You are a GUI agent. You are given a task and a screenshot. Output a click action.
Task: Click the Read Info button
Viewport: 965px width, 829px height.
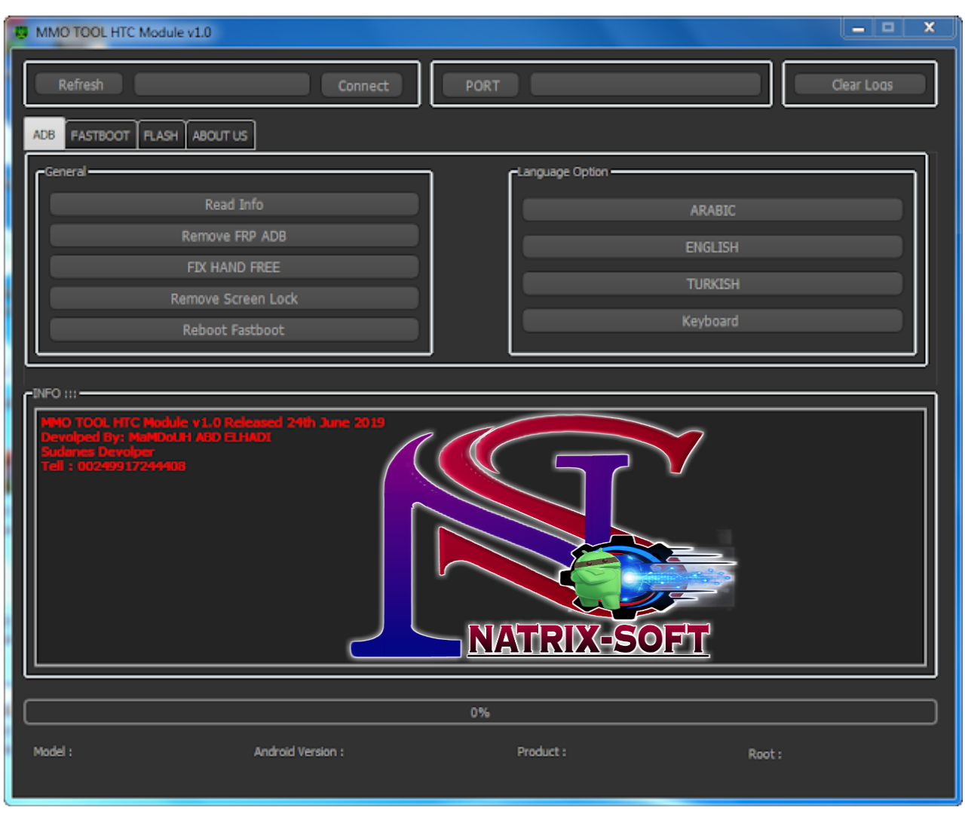[234, 204]
